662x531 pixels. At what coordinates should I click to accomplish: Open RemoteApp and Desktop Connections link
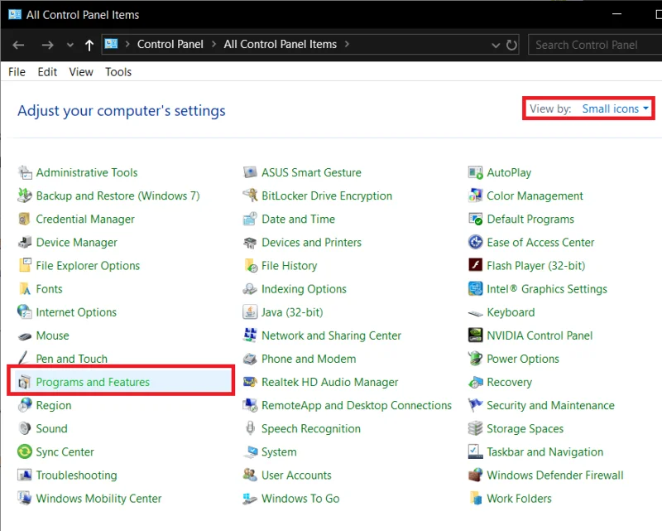(x=357, y=405)
